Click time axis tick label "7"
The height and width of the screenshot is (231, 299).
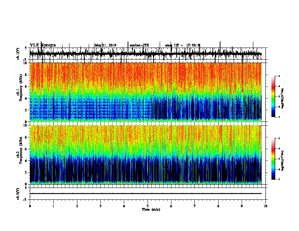pos(195,206)
